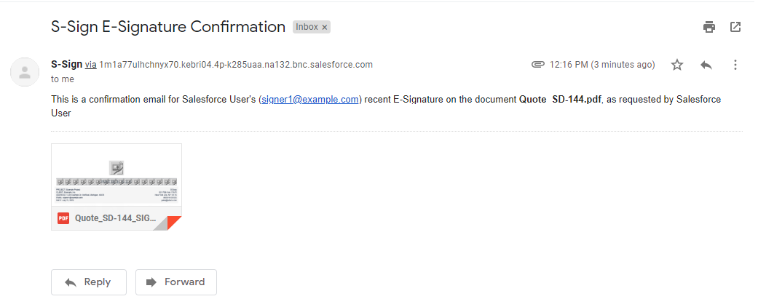Click the Forward button
The height and width of the screenshot is (307, 758).
coord(176,282)
